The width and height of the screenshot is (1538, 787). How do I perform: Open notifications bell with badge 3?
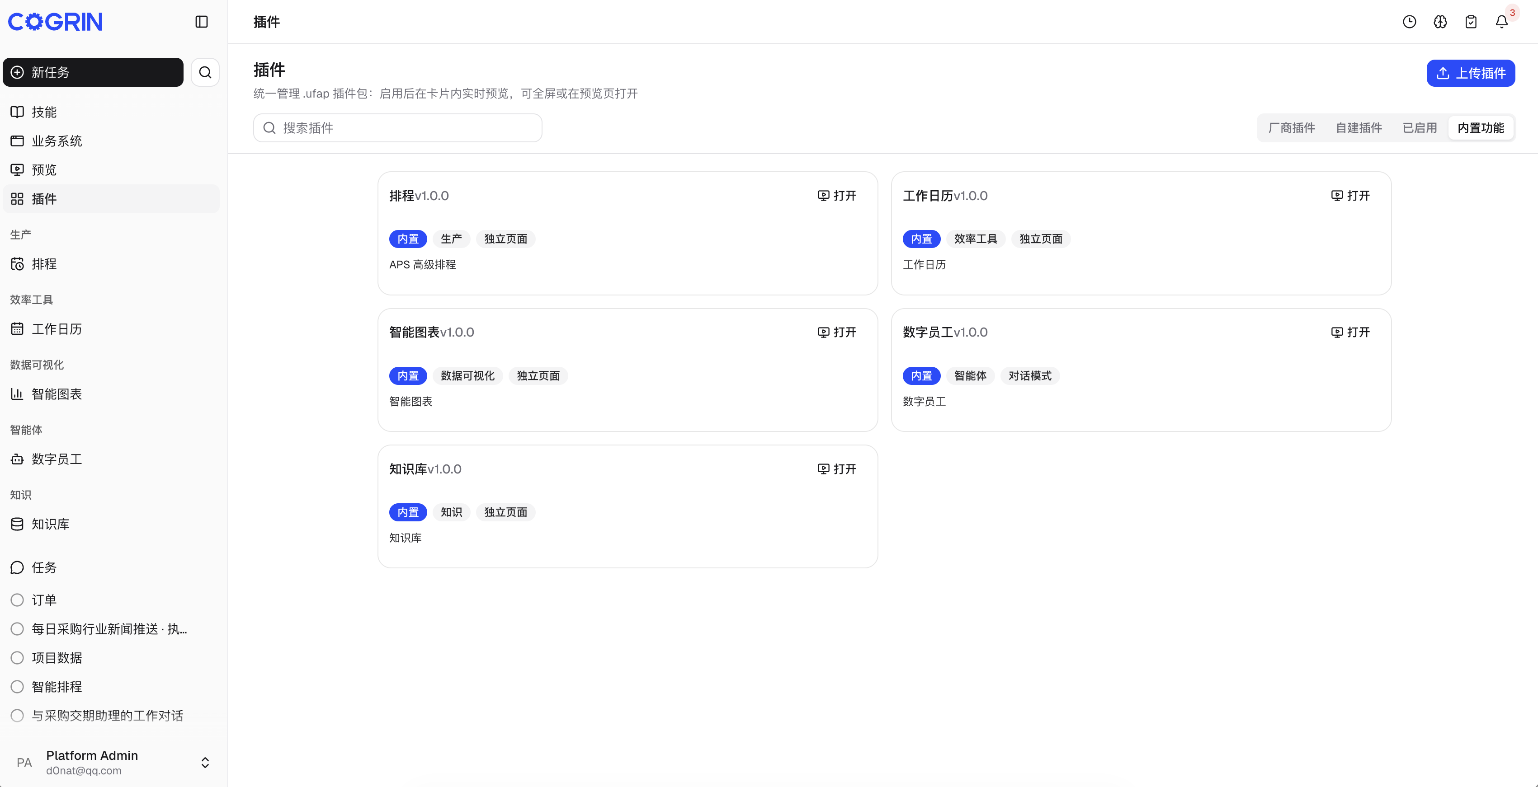[x=1501, y=22]
